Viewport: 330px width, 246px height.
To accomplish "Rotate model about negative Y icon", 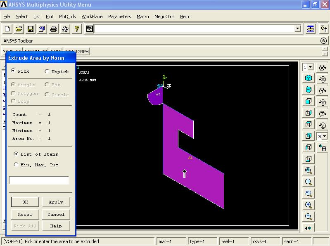I will point(323,102).
